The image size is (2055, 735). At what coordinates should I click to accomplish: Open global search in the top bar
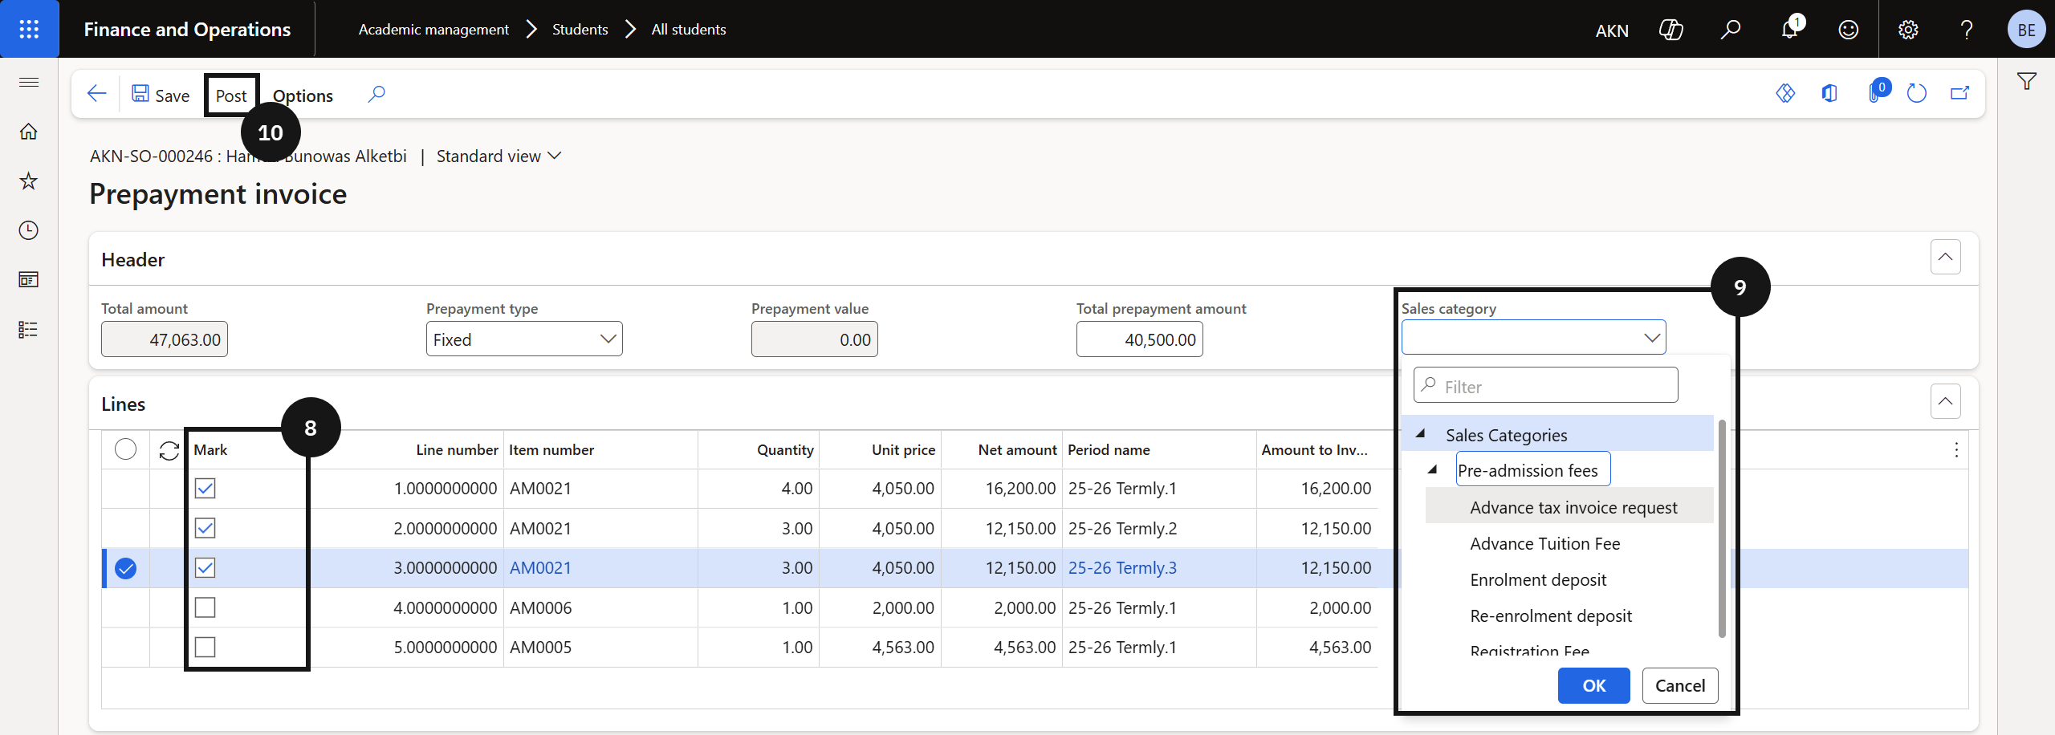pyautogui.click(x=1730, y=30)
